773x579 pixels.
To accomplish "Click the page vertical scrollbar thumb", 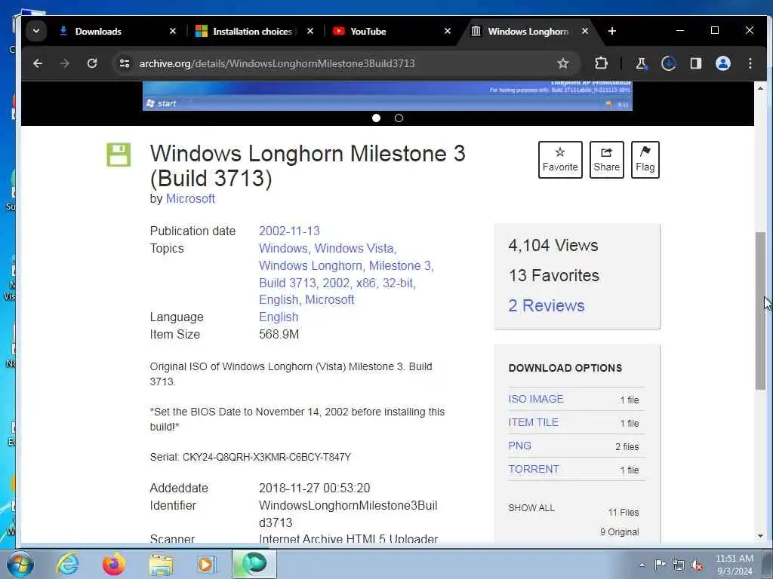I will click(761, 311).
